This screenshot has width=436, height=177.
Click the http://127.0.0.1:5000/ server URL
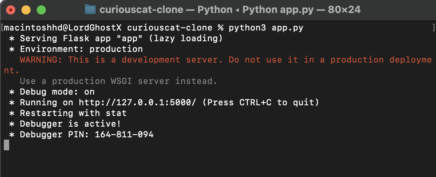point(138,103)
